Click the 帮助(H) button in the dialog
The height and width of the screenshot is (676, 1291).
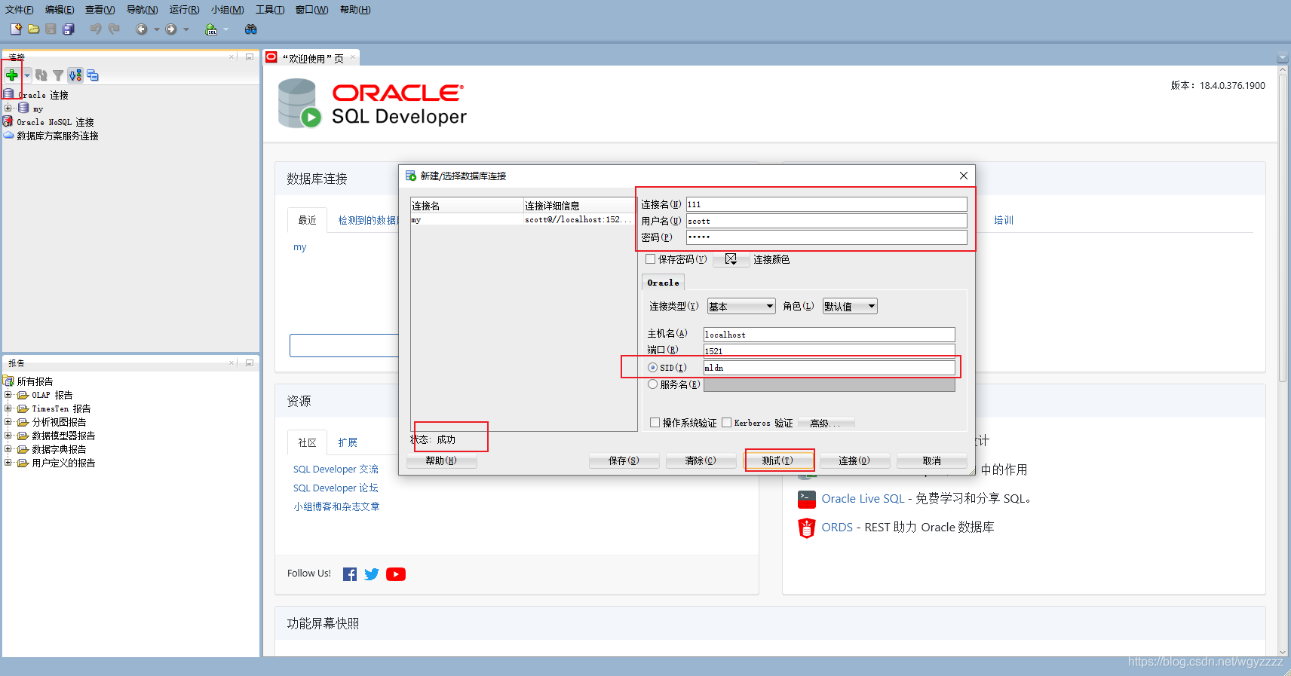(x=441, y=460)
